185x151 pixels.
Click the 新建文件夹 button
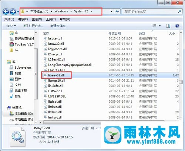(58, 26)
